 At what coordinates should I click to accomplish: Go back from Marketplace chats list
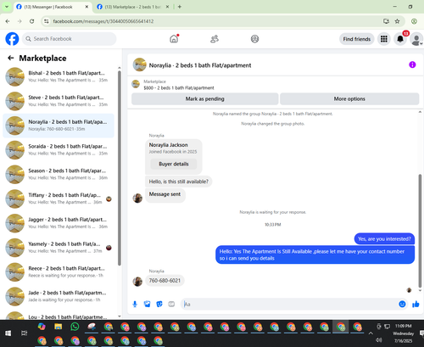coord(11,58)
